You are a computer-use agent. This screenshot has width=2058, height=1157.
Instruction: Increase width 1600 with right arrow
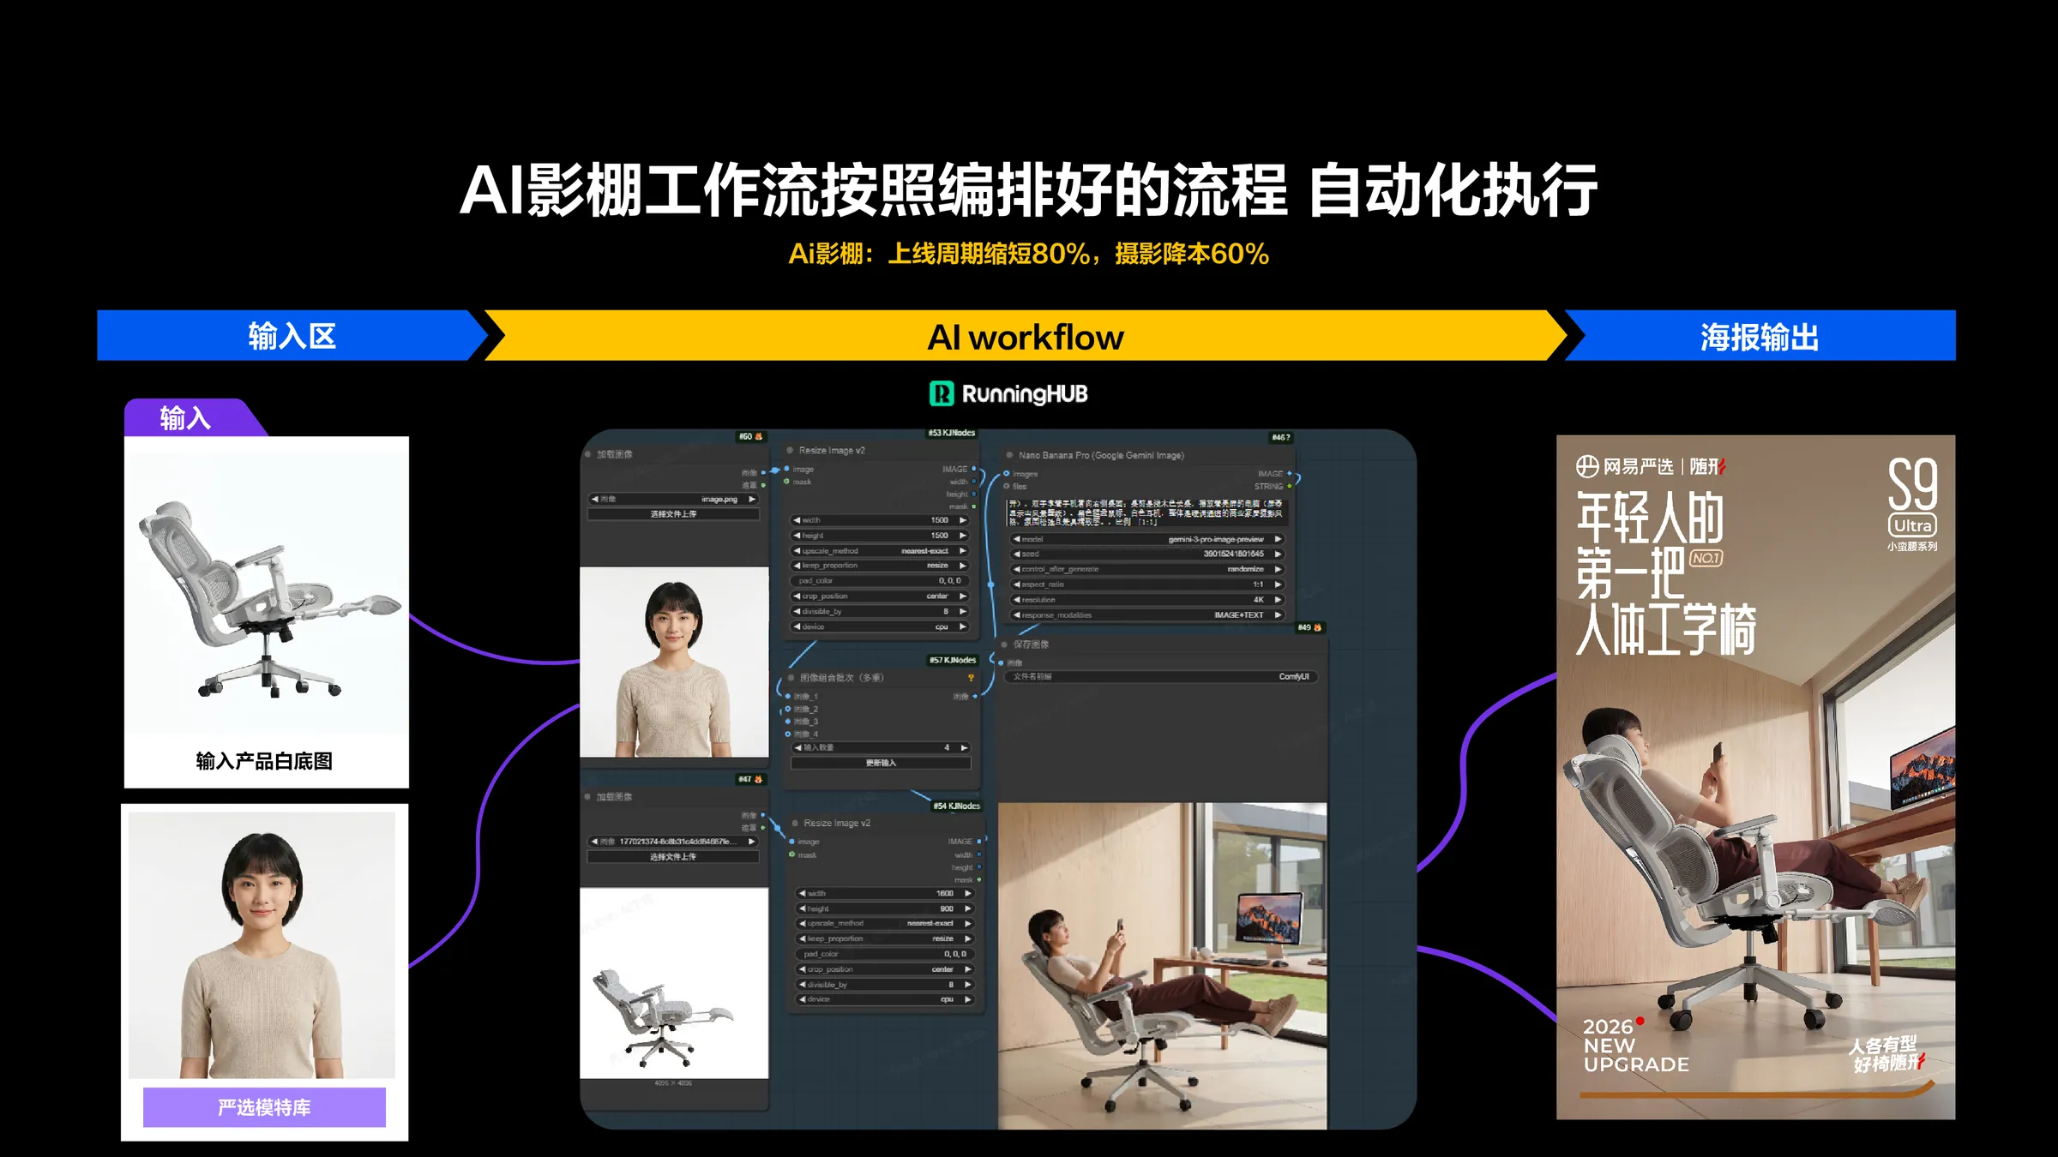[x=967, y=893]
